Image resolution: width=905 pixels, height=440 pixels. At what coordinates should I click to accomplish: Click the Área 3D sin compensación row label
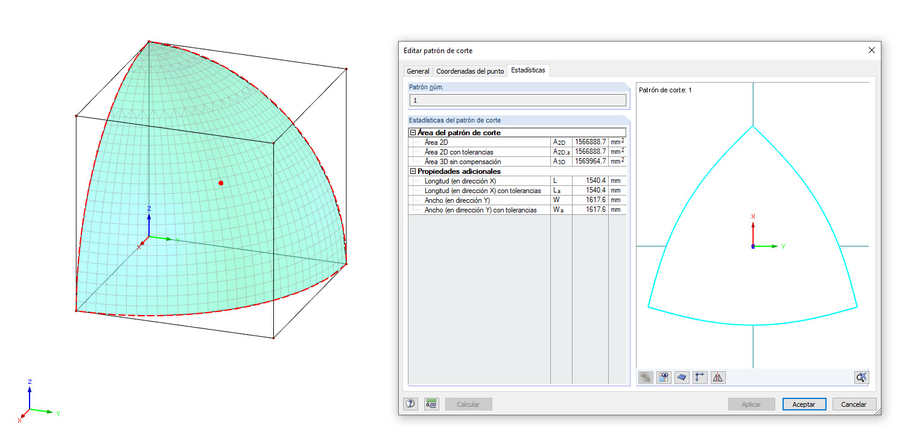coord(463,162)
